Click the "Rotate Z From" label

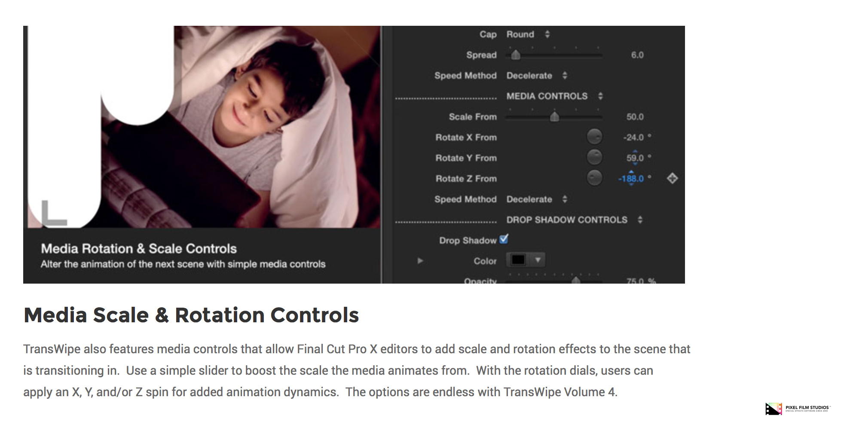(x=466, y=179)
